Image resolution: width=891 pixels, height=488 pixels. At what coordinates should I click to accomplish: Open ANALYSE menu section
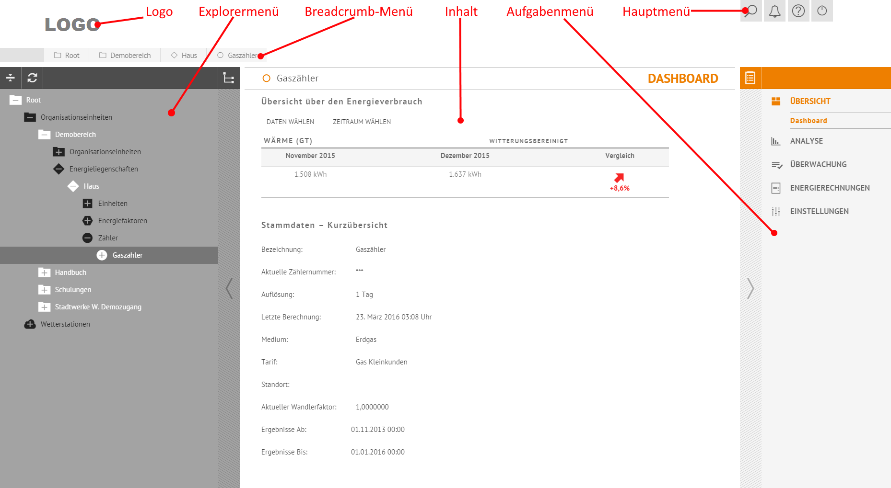806,141
